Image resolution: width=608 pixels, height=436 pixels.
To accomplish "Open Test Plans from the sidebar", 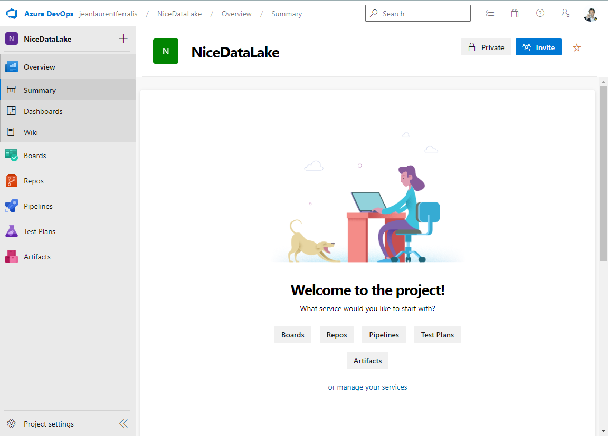I will pyautogui.click(x=68, y=231).
